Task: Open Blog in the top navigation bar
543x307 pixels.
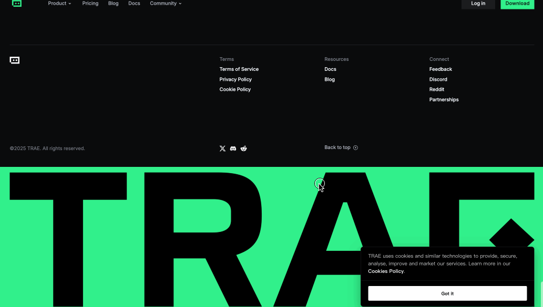Action: pyautogui.click(x=113, y=4)
